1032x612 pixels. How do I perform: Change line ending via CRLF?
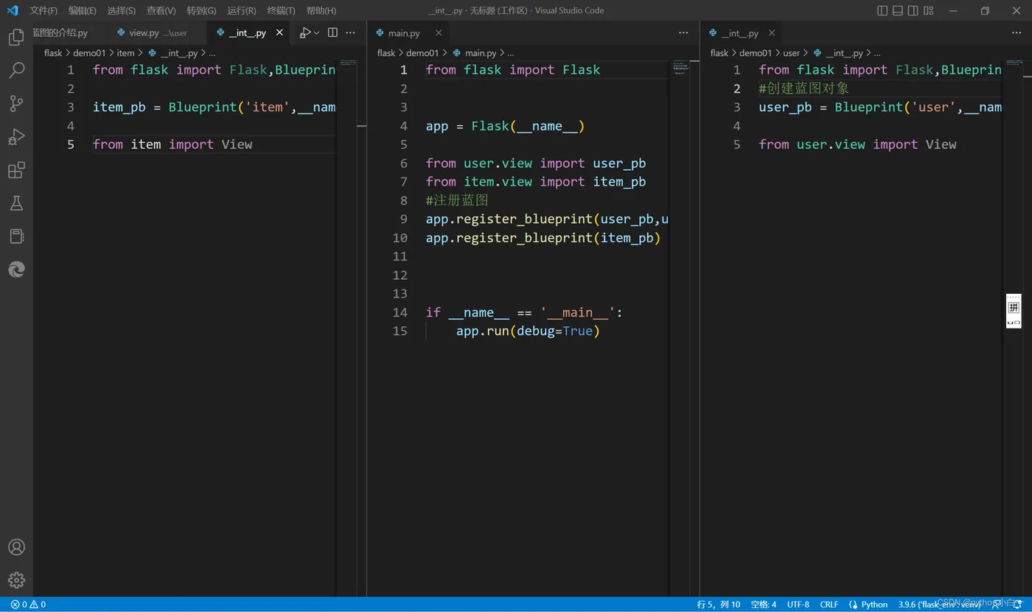coord(829,605)
